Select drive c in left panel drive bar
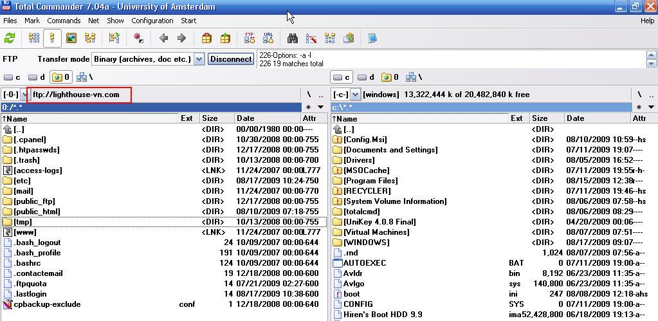This screenshot has height=321, width=658. click(12, 77)
